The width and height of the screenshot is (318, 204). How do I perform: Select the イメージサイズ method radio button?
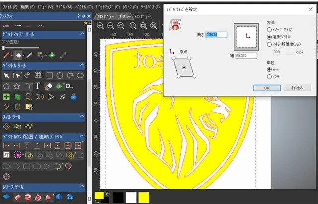coord(270,29)
